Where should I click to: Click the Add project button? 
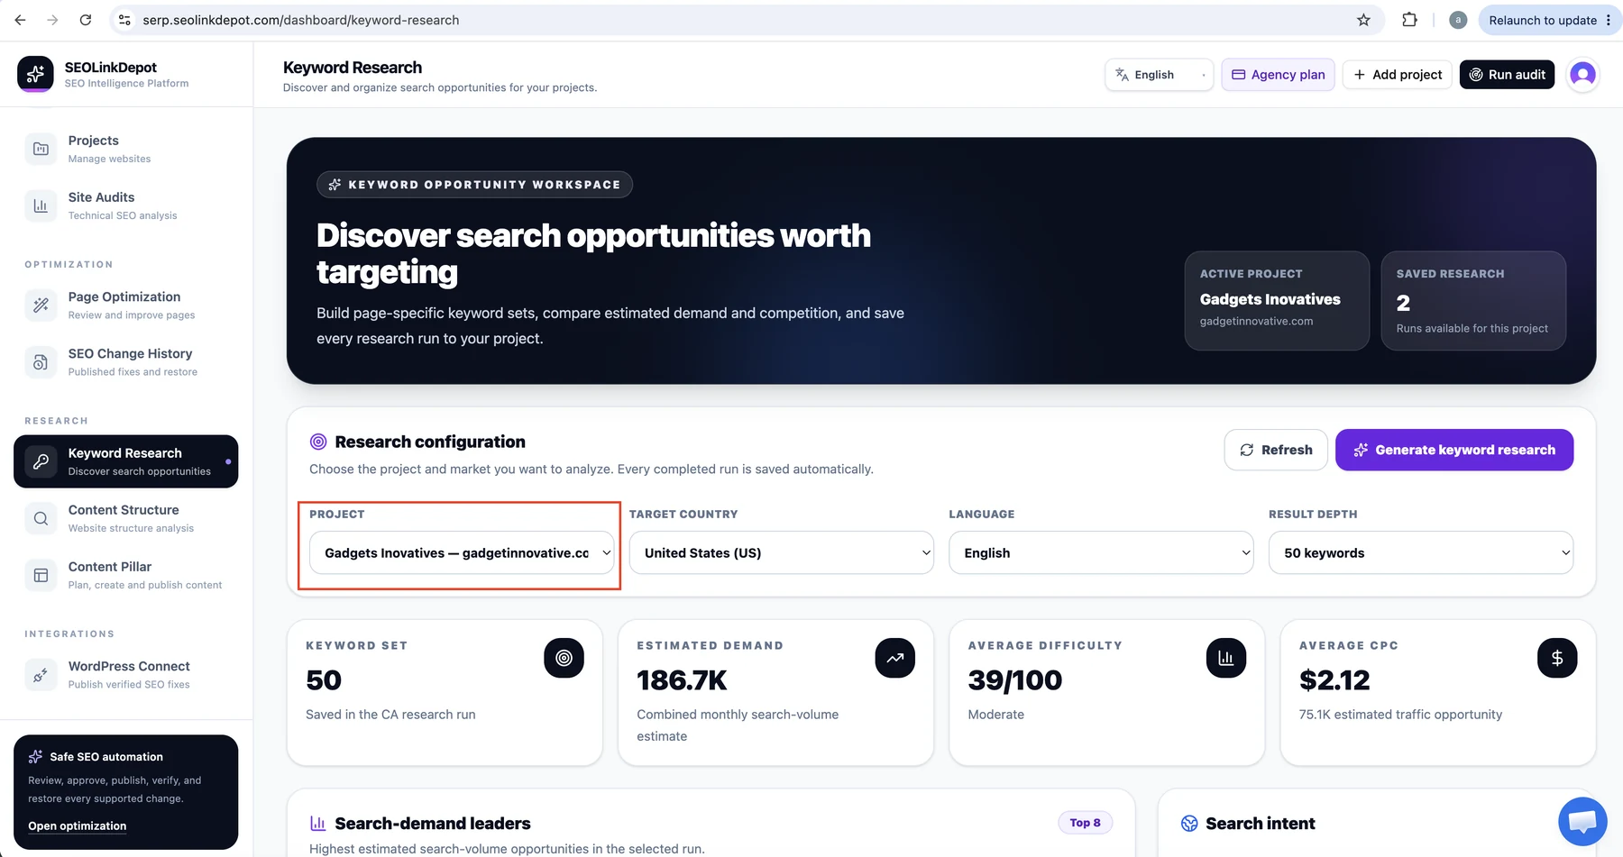click(1398, 75)
